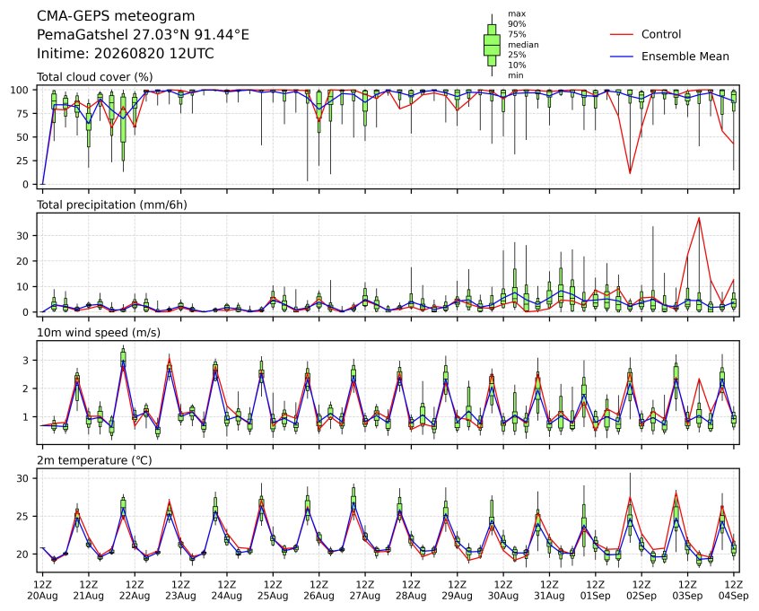Click the control precipitation peak near 03Sep
The width and height of the screenshot is (759, 611).
coord(699,218)
